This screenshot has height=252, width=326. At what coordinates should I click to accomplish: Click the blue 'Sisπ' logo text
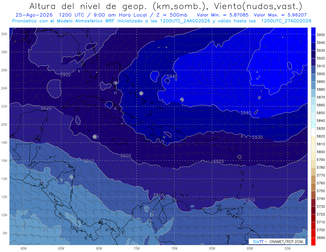(258, 241)
